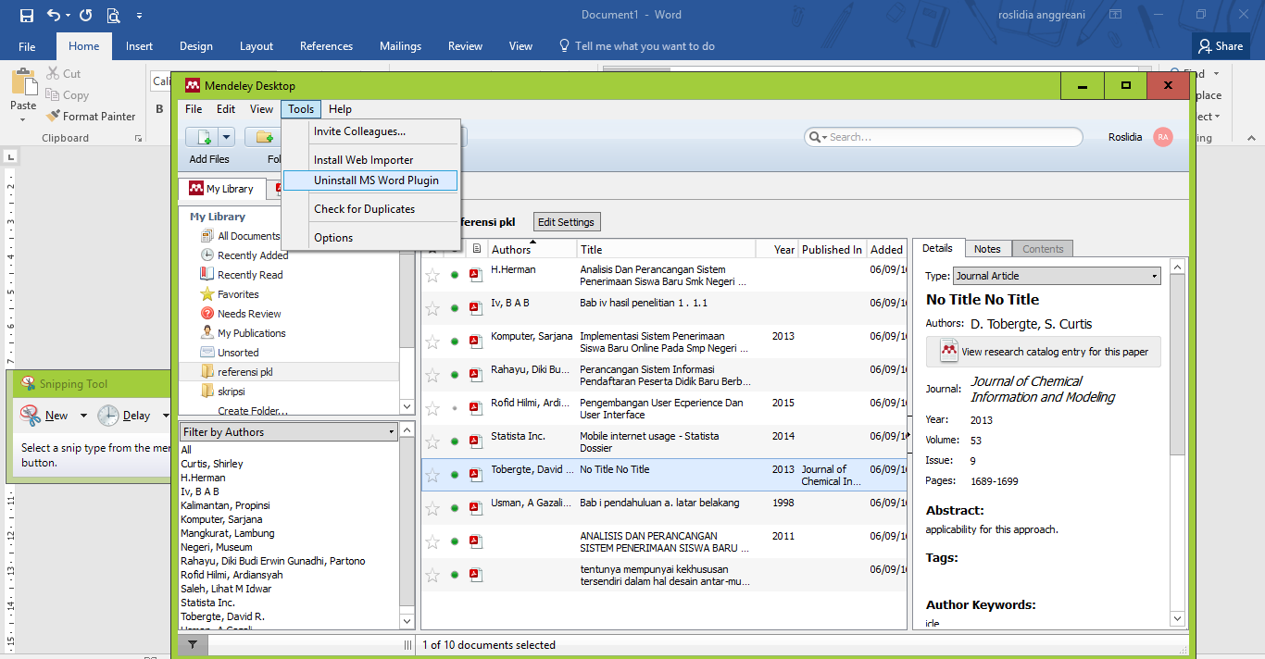Viewport: 1265px width, 659px height.
Task: Click the Print Preview icon in Word toolbar
Action: (113, 15)
